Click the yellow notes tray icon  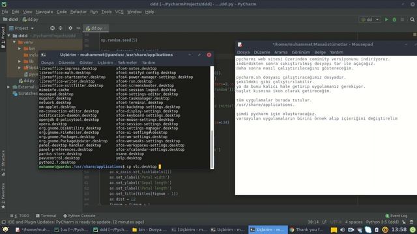(x=334, y=229)
